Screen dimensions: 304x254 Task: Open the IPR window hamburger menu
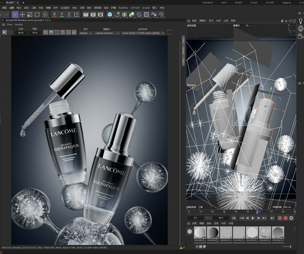pyautogui.click(x=3, y=25)
